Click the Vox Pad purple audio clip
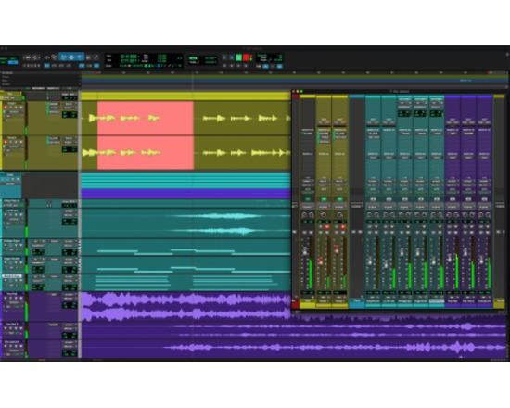 pyautogui.click(x=185, y=306)
